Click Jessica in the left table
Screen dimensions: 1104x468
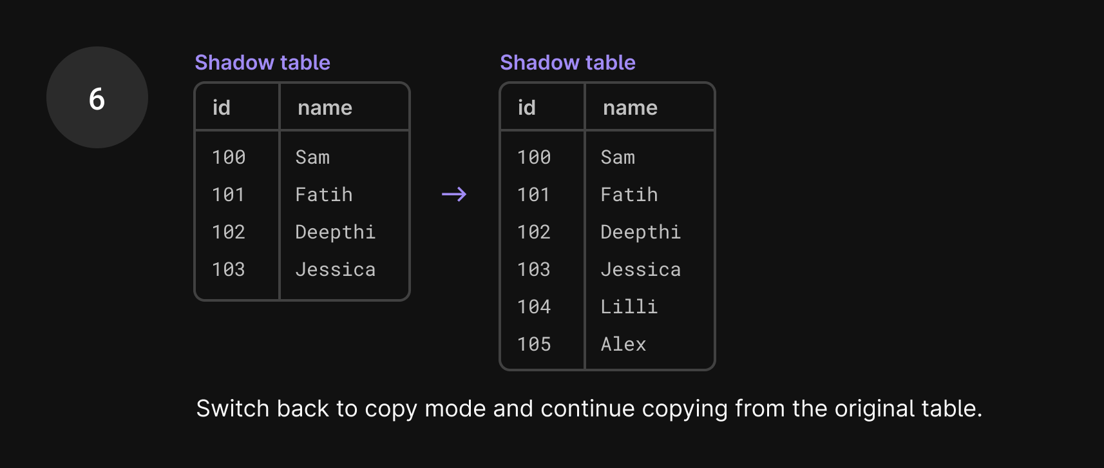pyautogui.click(x=335, y=269)
